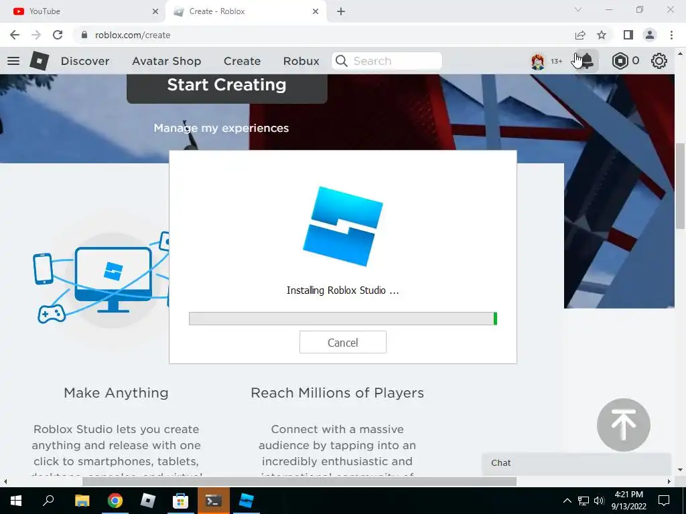Open Chrome three-dot menu

pos(671,35)
